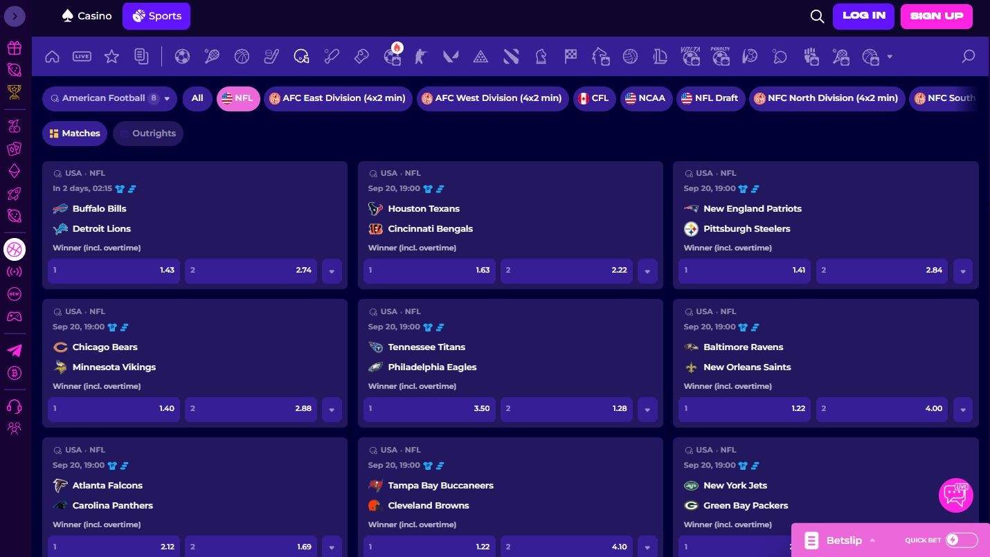Show live events via LIVE icon
Image resolution: width=990 pixels, height=557 pixels.
(x=82, y=57)
